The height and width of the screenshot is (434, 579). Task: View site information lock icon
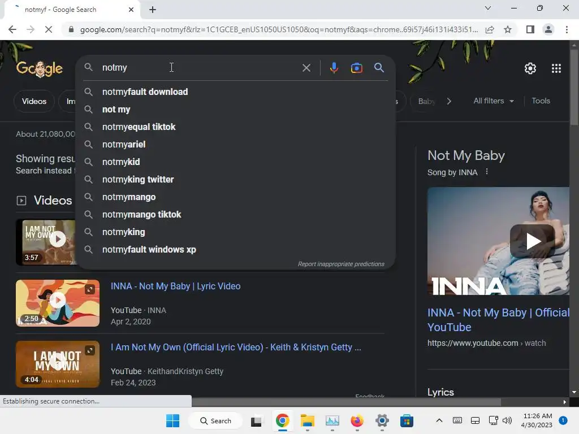pos(71,29)
